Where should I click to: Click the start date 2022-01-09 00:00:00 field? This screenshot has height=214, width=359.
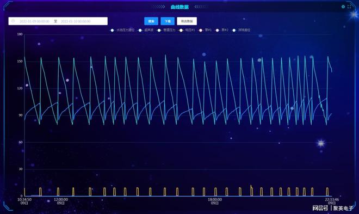(x=34, y=21)
